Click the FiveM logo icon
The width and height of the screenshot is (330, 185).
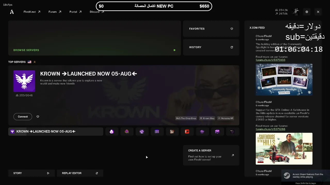12,12
